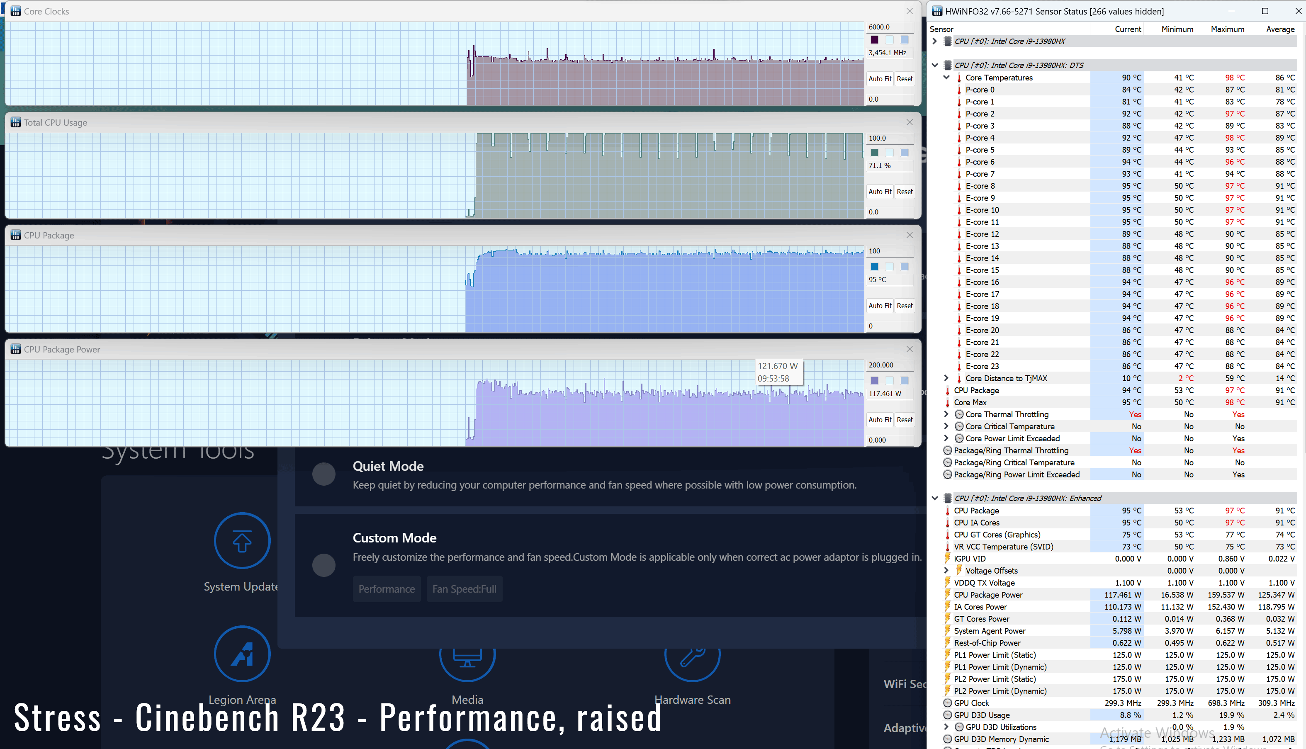Click the Average column header
1306x749 pixels.
1279,29
